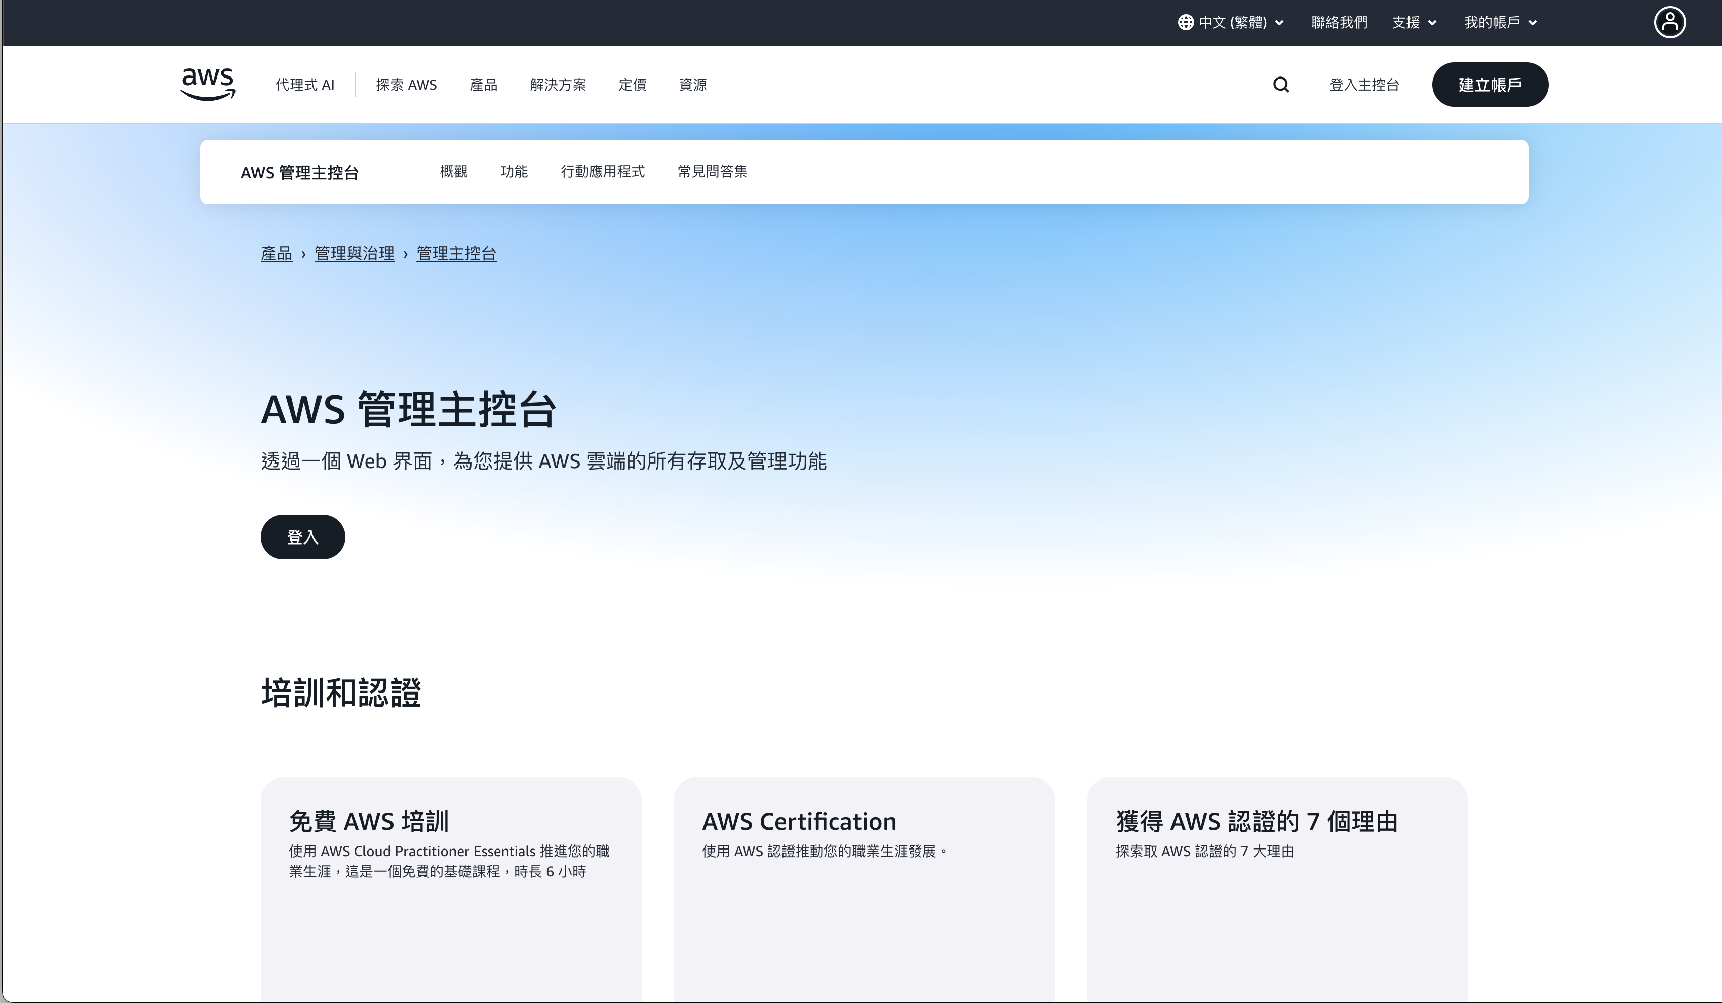Click the user profile avatar icon
The height and width of the screenshot is (1003, 1722).
(x=1669, y=23)
